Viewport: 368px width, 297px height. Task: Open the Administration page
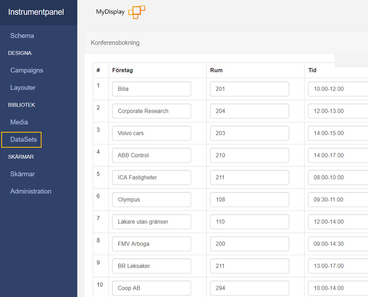pos(31,191)
